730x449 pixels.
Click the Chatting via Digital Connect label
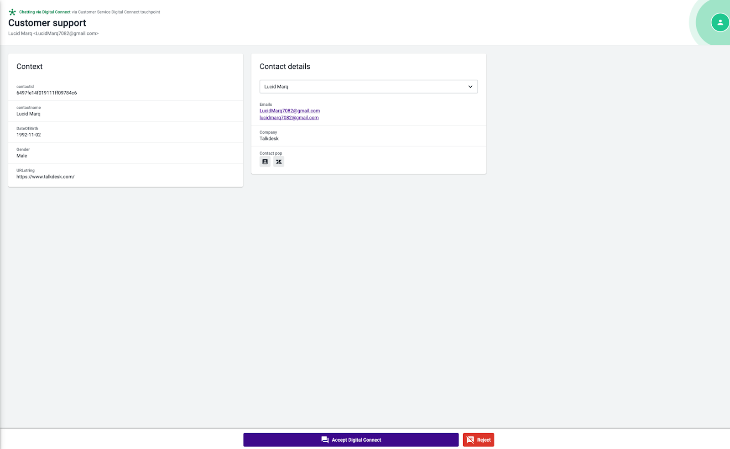[x=45, y=12]
